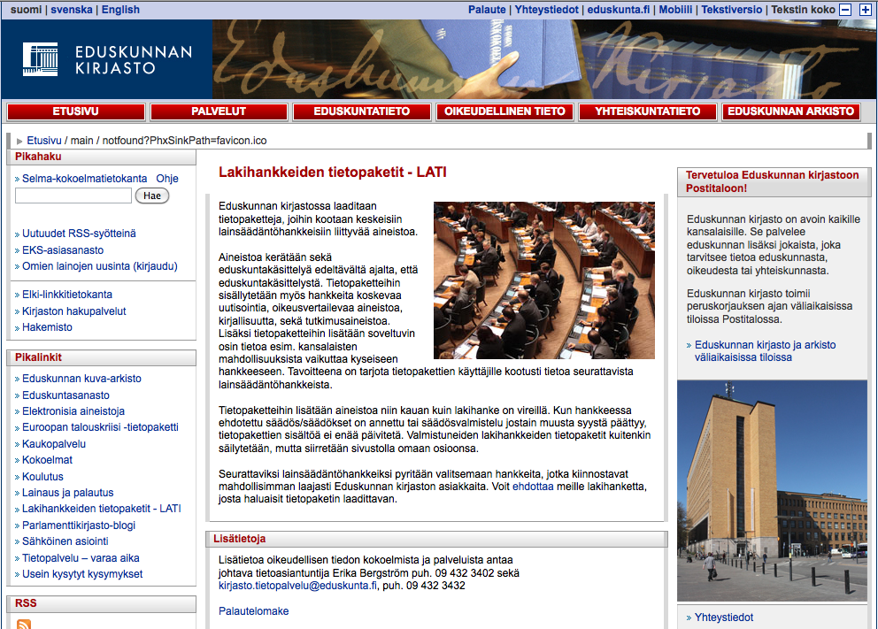Click the breadcrumb arrow before Etusivu
The height and width of the screenshot is (629, 878).
[x=19, y=141]
